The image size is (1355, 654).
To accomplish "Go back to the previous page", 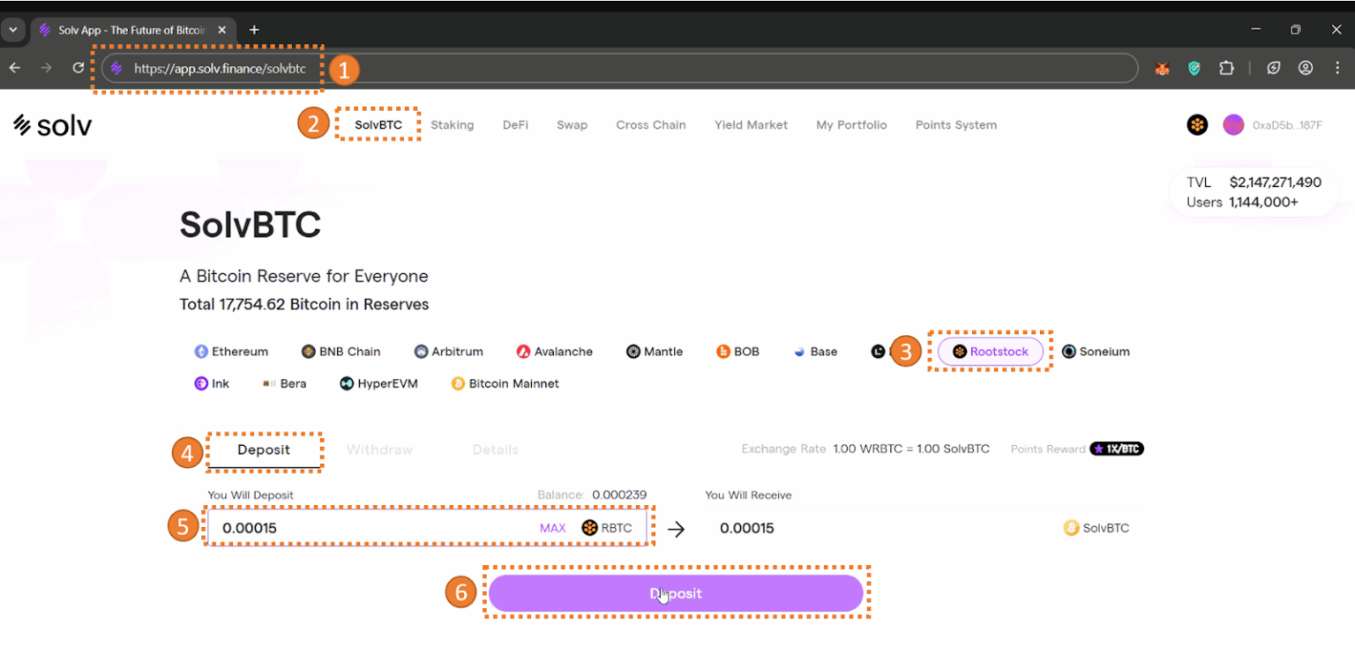I will 15,68.
